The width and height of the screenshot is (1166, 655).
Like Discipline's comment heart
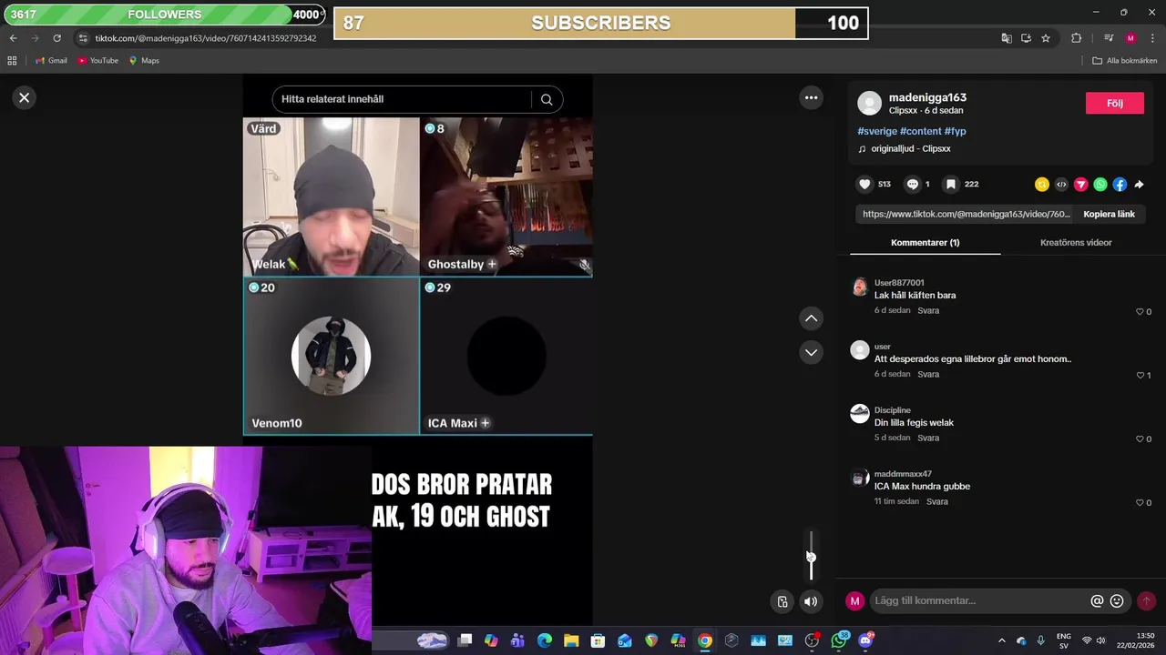click(x=1139, y=439)
